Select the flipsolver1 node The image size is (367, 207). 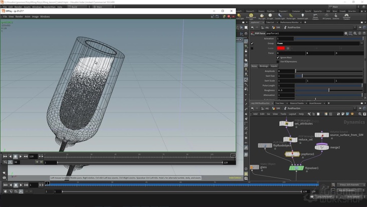pos(296,168)
